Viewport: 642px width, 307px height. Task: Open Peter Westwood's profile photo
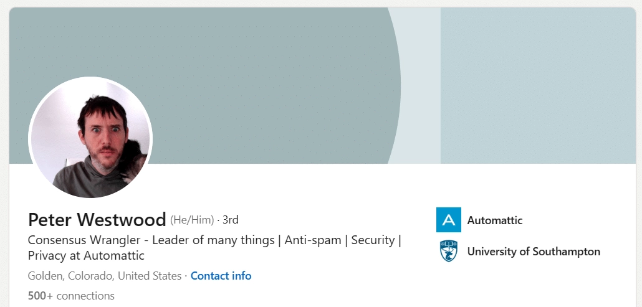point(90,139)
